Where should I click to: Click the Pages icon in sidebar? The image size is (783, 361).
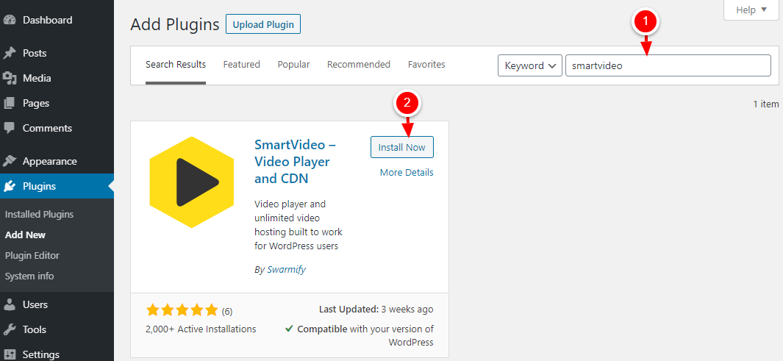[x=10, y=104]
